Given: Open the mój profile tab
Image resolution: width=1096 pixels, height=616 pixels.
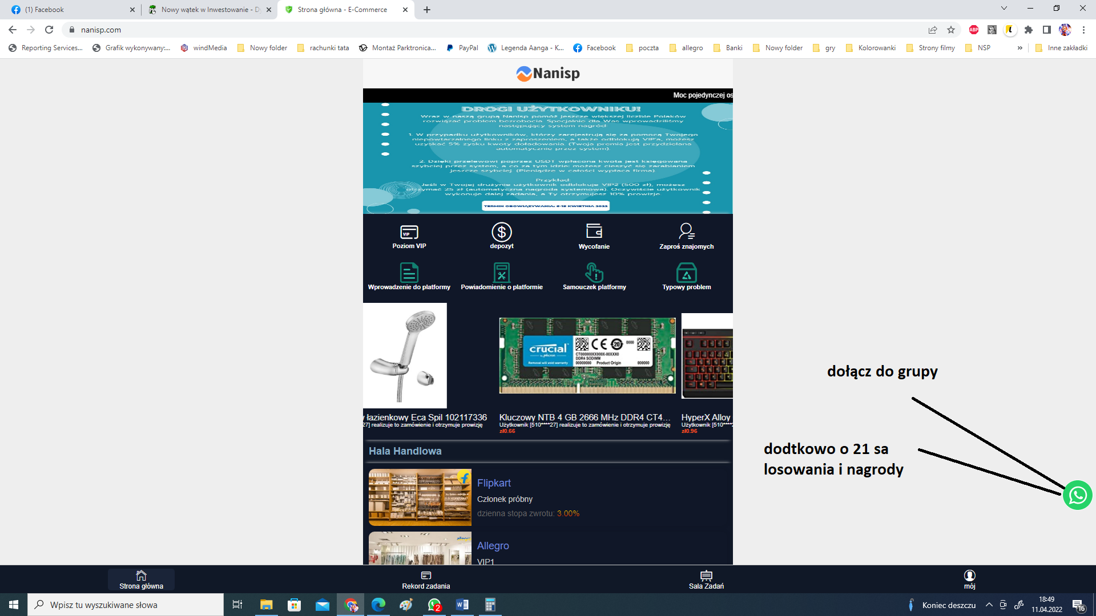Looking at the screenshot, I should tap(969, 579).
